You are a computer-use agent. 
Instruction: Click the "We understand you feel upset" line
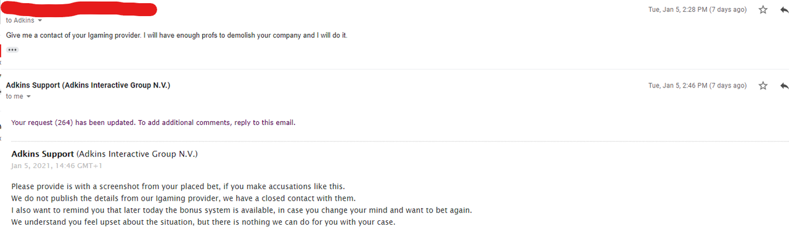pos(203,222)
